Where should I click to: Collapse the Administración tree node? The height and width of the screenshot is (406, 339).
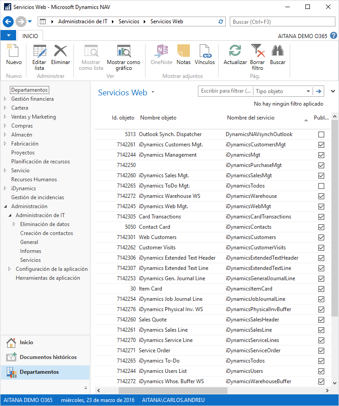click(x=5, y=206)
